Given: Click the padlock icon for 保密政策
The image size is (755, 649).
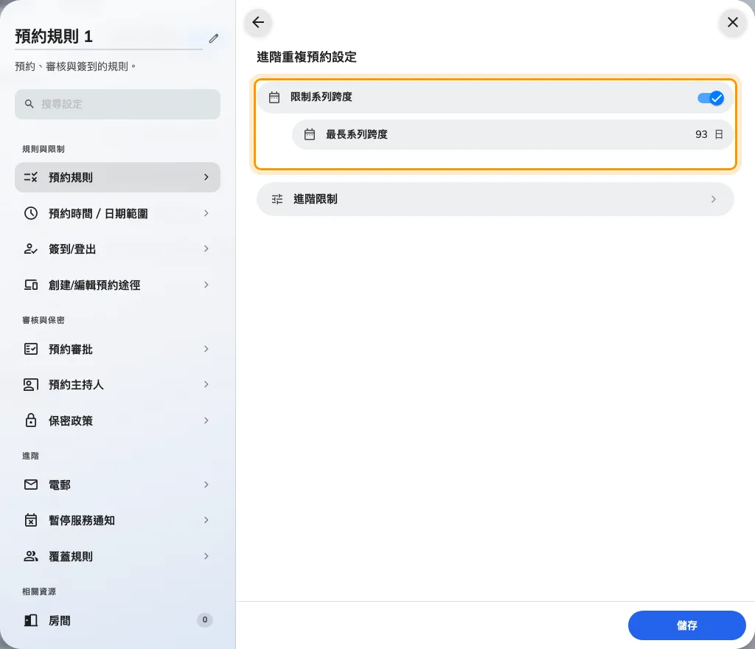Looking at the screenshot, I should [31, 420].
